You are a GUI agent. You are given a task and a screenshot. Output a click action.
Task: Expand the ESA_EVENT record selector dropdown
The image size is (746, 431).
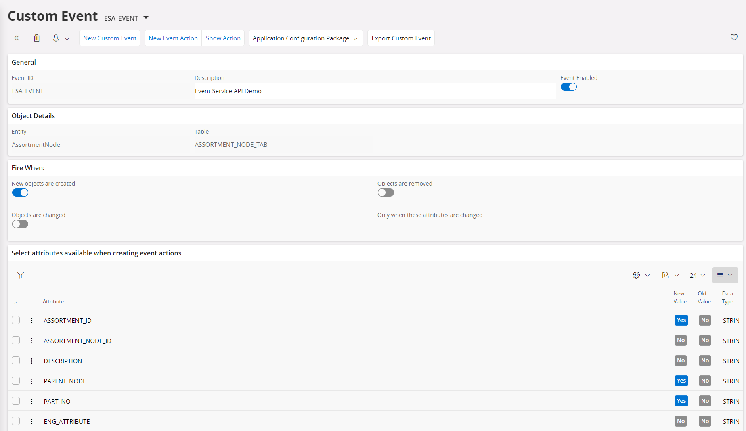146,17
